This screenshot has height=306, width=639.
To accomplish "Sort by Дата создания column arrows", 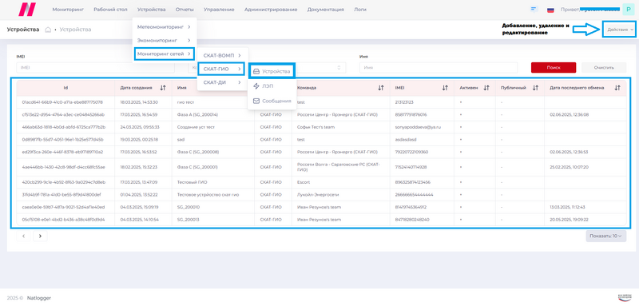I will point(163,88).
